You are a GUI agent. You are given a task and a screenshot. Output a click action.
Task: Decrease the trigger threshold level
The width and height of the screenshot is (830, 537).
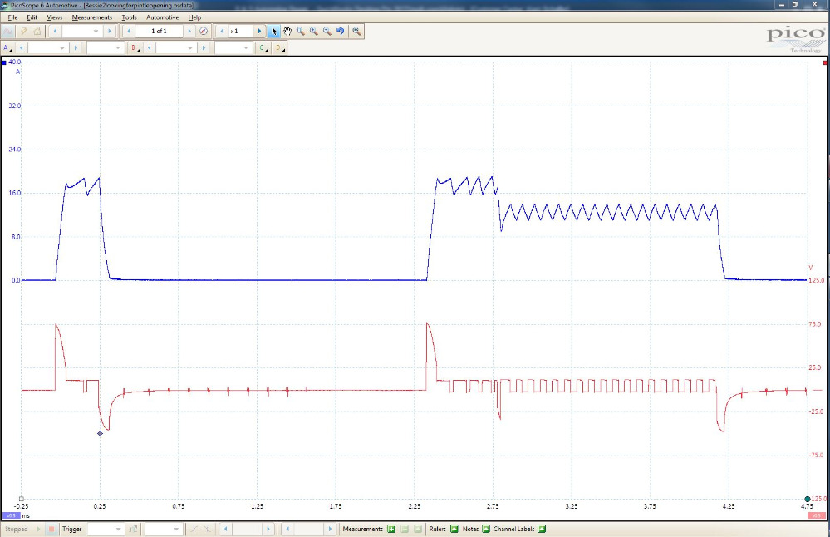pyautogui.click(x=225, y=529)
